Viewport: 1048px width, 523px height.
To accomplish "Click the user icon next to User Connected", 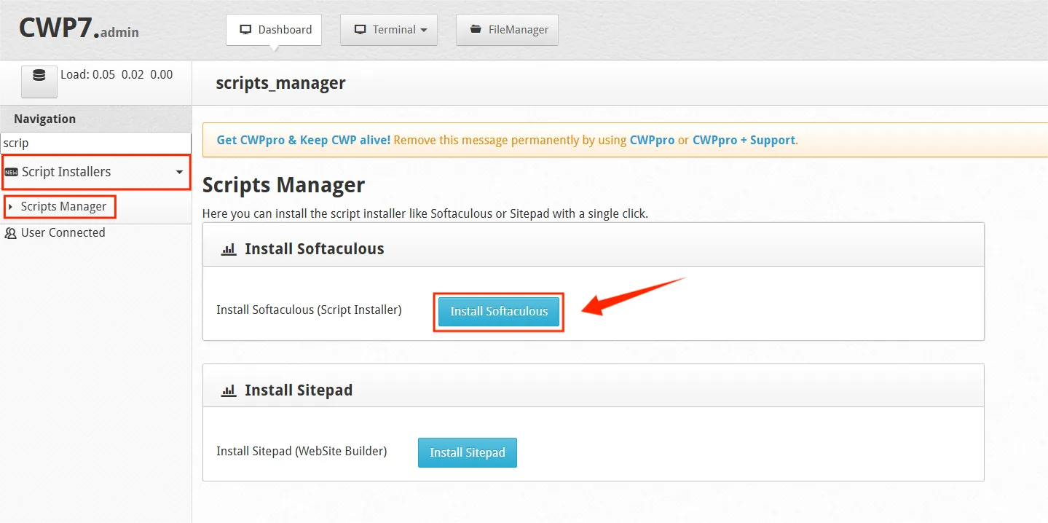I will click(x=9, y=232).
